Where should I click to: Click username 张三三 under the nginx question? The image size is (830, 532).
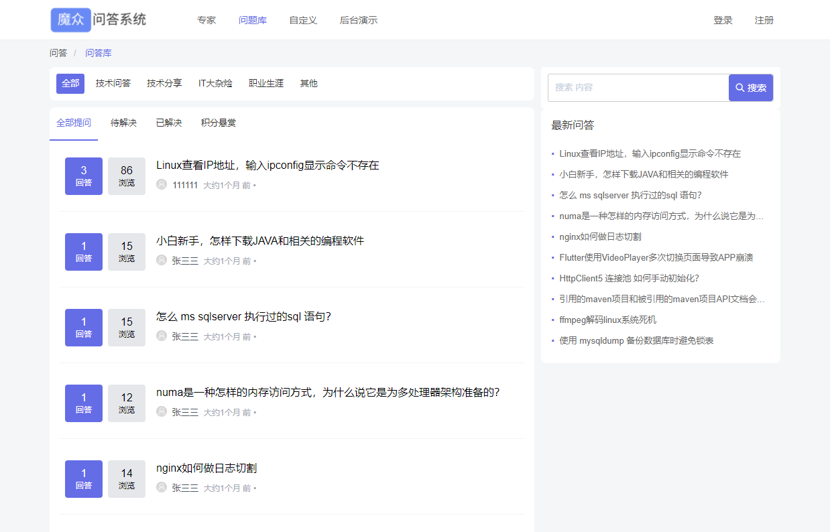tap(185, 488)
